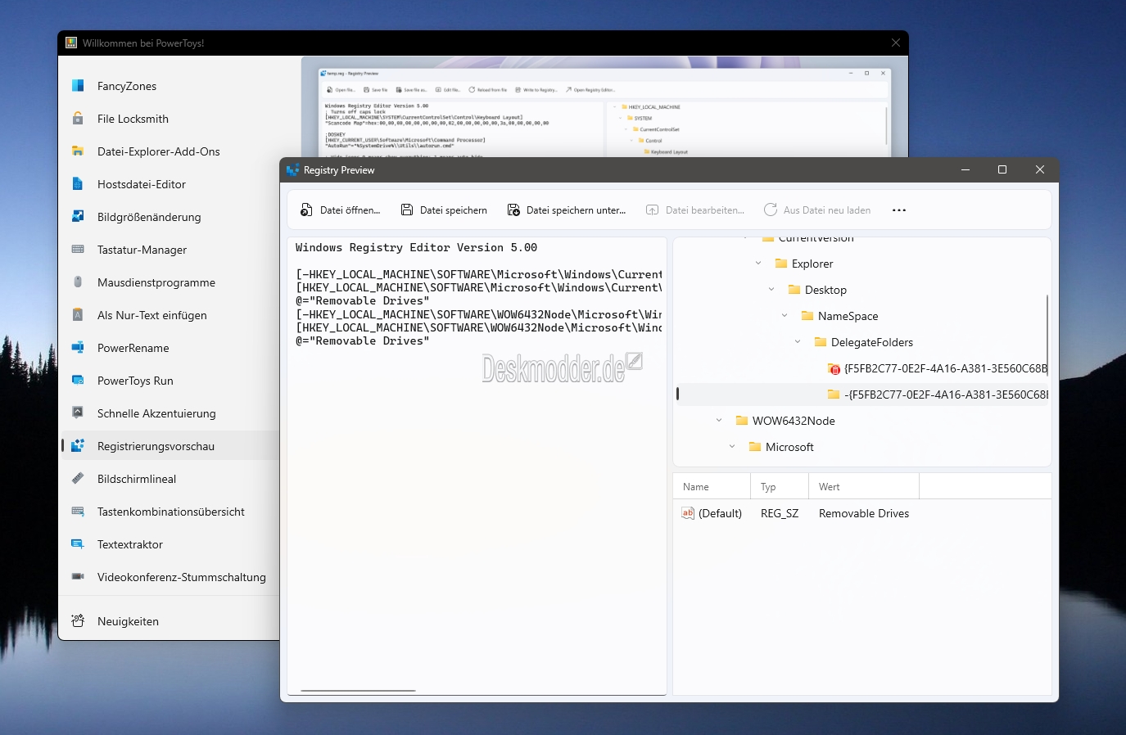This screenshot has width=1126, height=735.
Task: Collapse the DelegateFolders tree node
Action: (798, 342)
